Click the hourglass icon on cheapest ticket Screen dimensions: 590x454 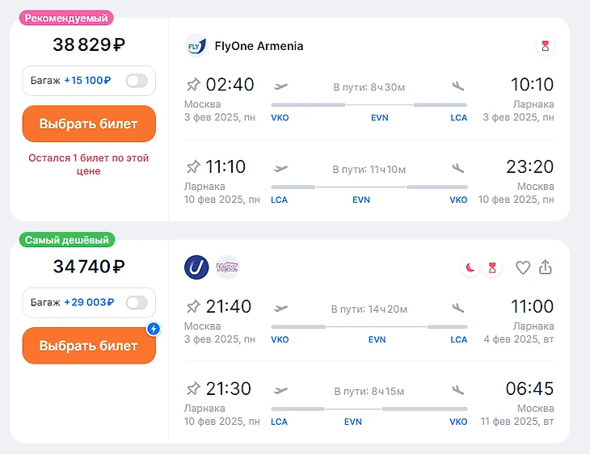click(491, 267)
